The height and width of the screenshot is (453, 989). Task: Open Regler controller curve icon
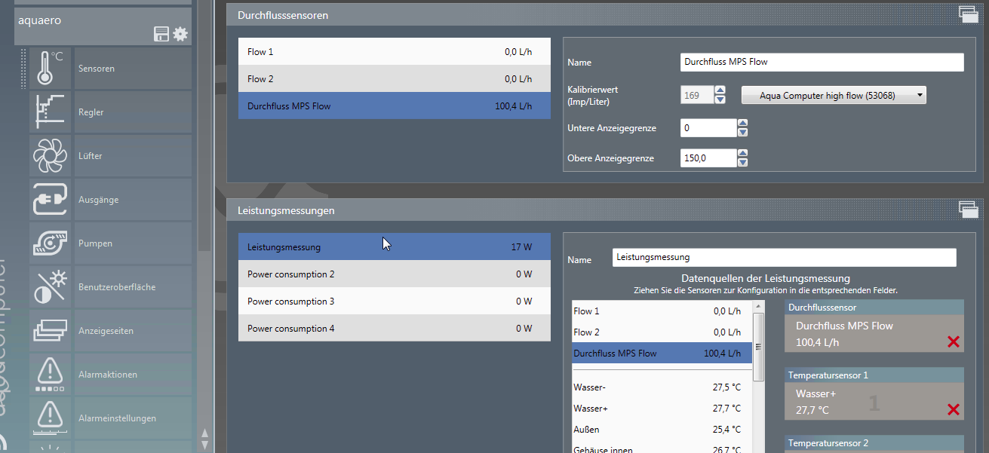pyautogui.click(x=50, y=112)
